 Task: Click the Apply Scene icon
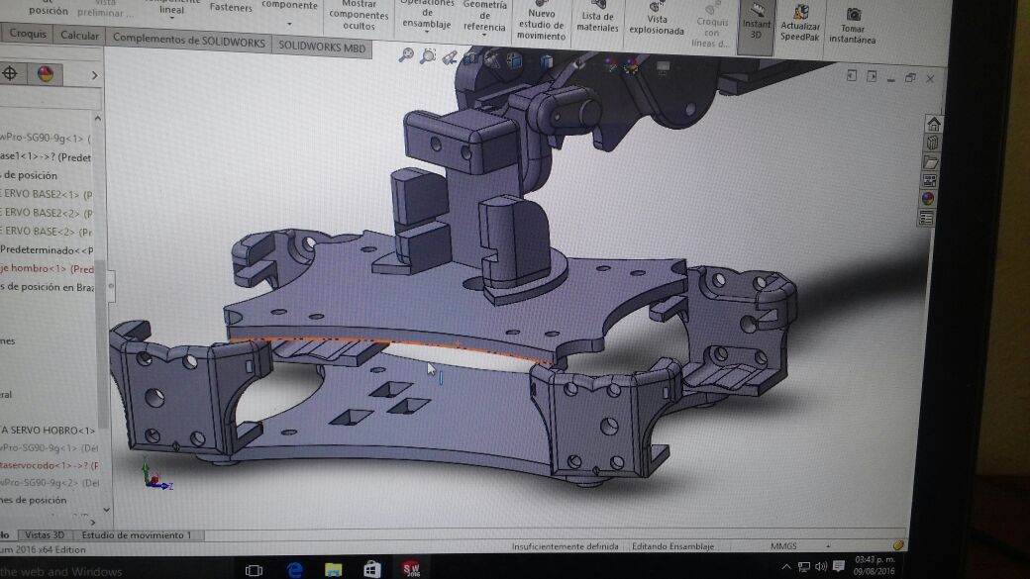point(631,65)
